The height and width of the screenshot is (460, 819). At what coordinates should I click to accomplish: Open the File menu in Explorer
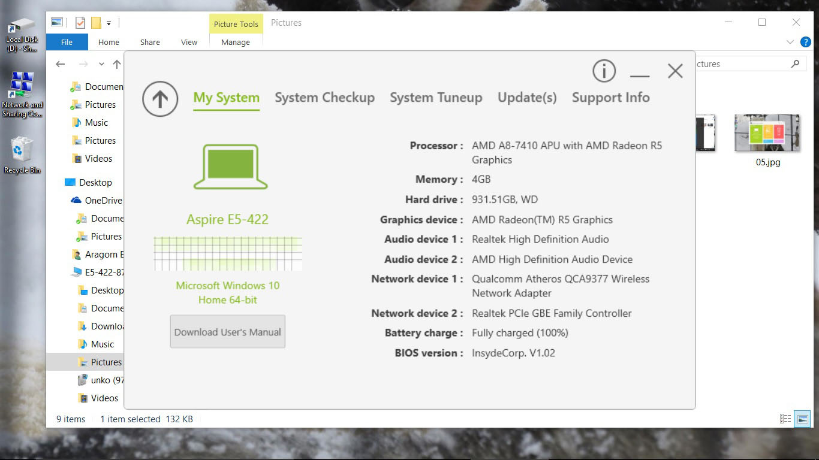coord(67,42)
